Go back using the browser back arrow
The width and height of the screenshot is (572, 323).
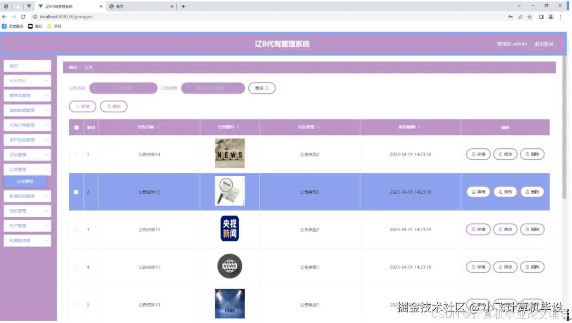click(5, 17)
